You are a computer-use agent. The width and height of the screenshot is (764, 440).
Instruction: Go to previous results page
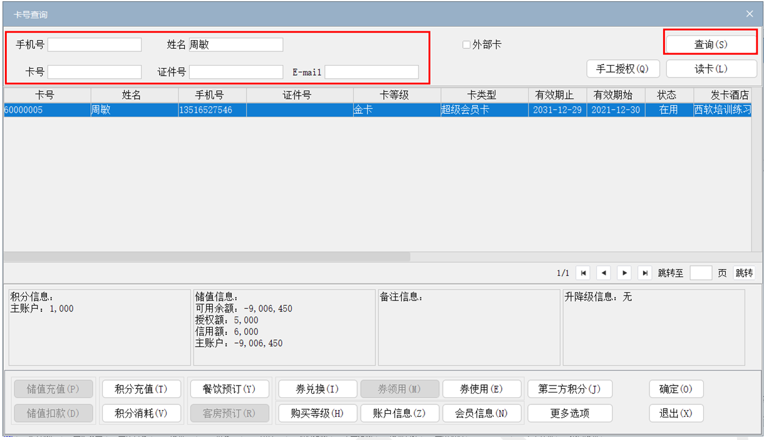[x=603, y=273]
